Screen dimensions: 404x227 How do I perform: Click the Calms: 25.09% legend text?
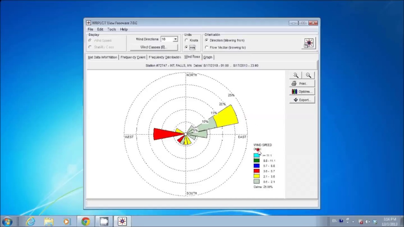pos(263,187)
